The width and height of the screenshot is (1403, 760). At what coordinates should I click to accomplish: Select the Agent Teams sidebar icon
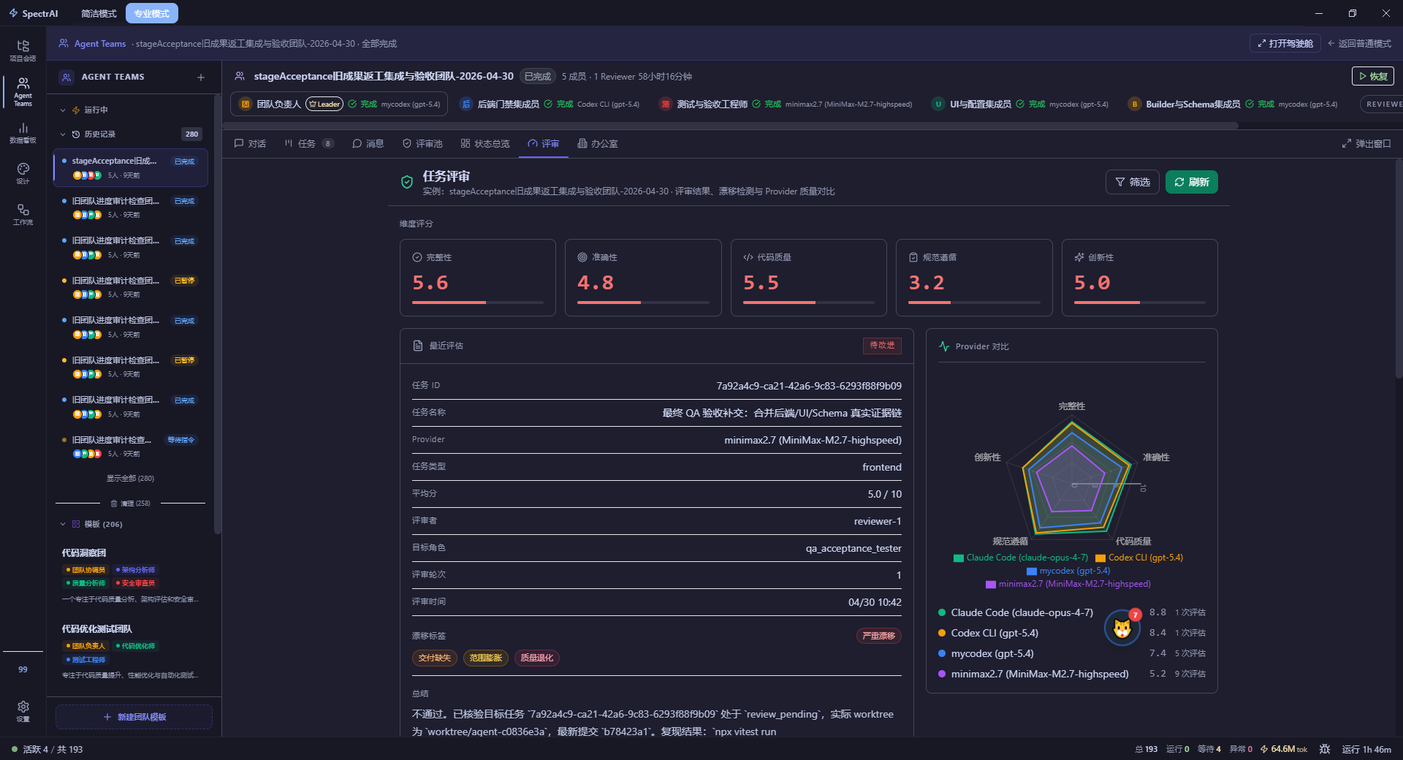tap(23, 92)
